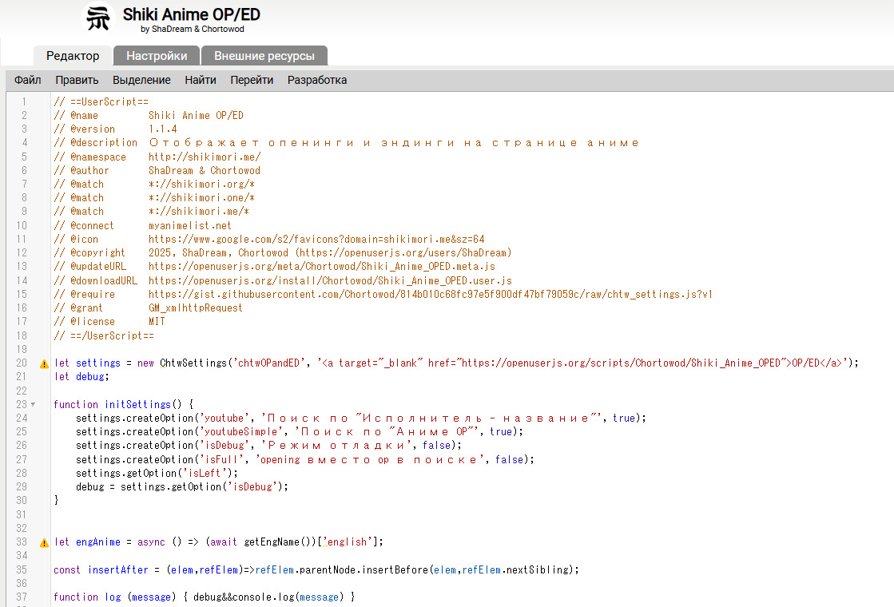Viewport: 894px width, 607px height.
Task: Place cursor on the @version 1.1.4 value
Action: (x=163, y=129)
